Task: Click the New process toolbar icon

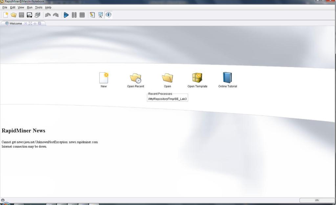Action: tap(6, 15)
